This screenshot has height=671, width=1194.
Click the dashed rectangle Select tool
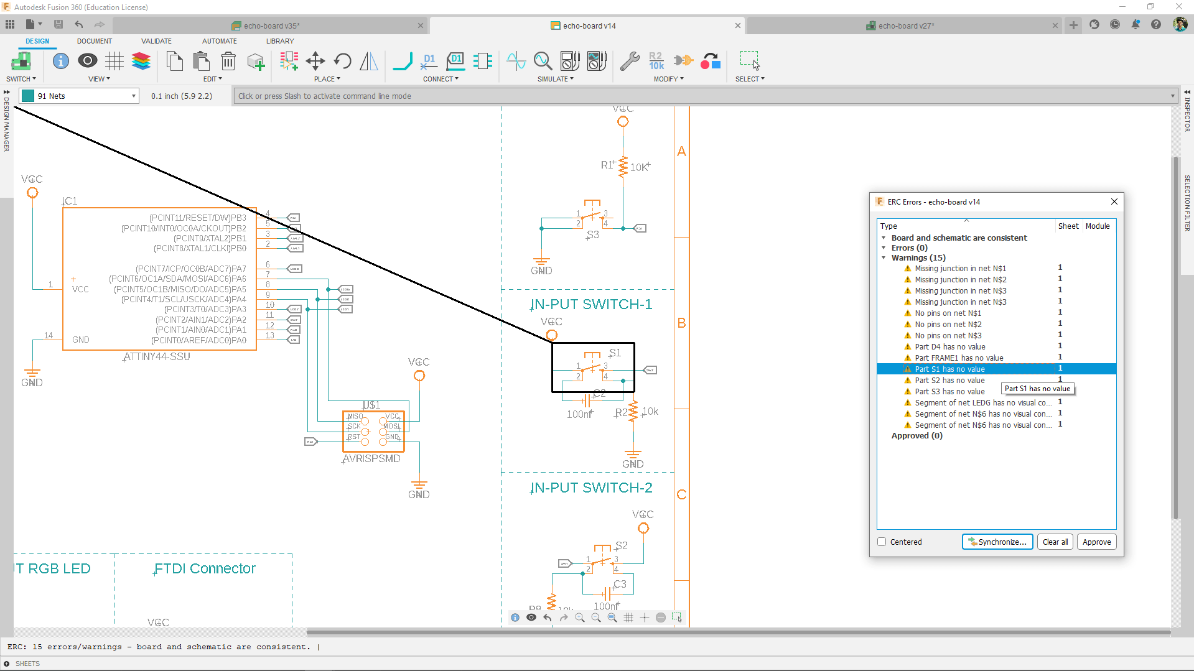click(x=749, y=60)
